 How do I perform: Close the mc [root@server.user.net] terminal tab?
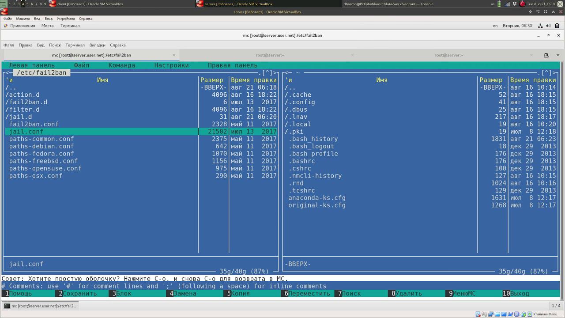[174, 55]
